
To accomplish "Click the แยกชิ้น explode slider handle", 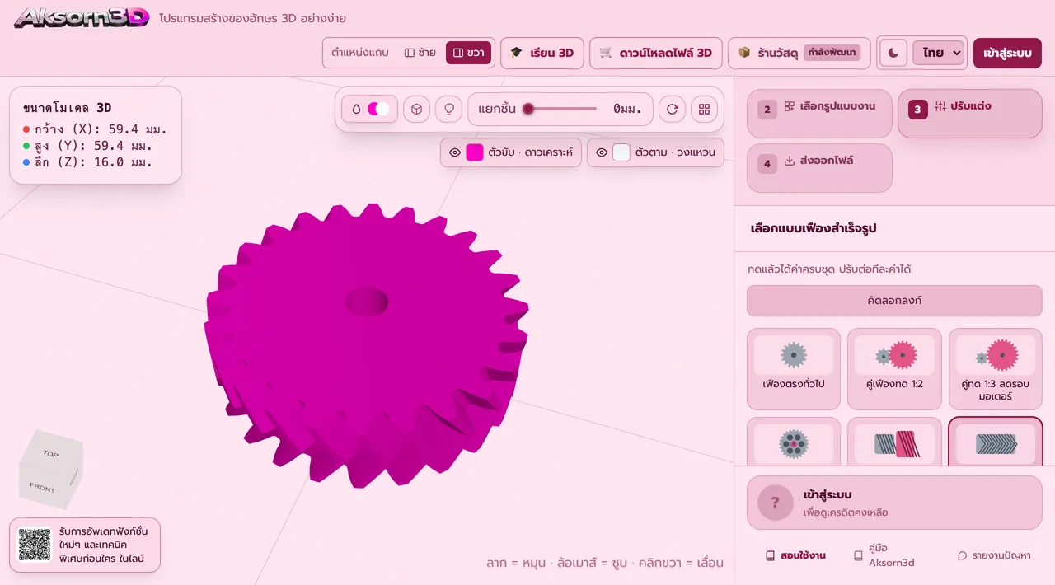I will click(528, 109).
